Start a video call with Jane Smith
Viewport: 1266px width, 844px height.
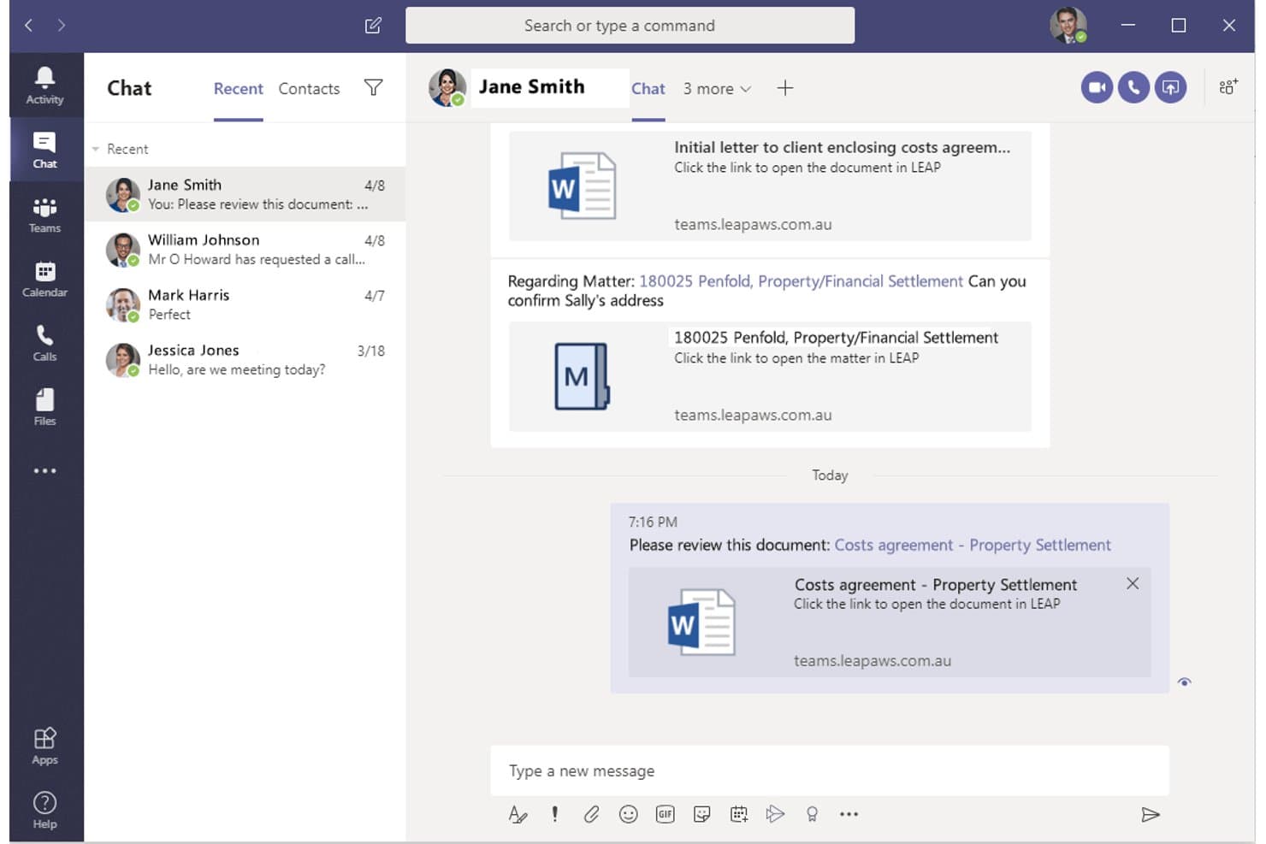[x=1097, y=87]
